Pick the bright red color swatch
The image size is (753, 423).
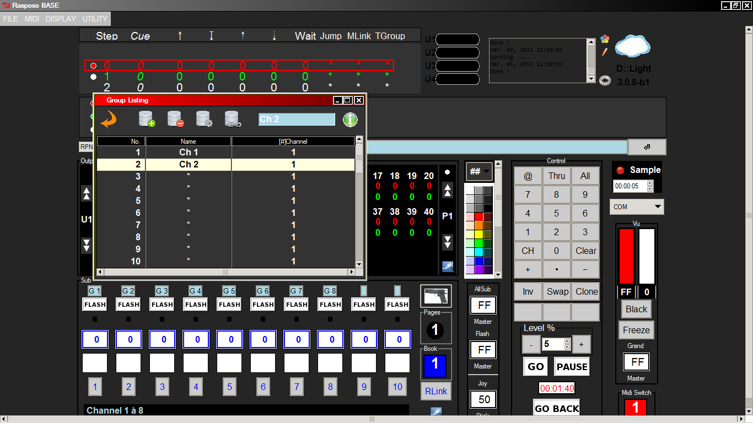click(478, 217)
